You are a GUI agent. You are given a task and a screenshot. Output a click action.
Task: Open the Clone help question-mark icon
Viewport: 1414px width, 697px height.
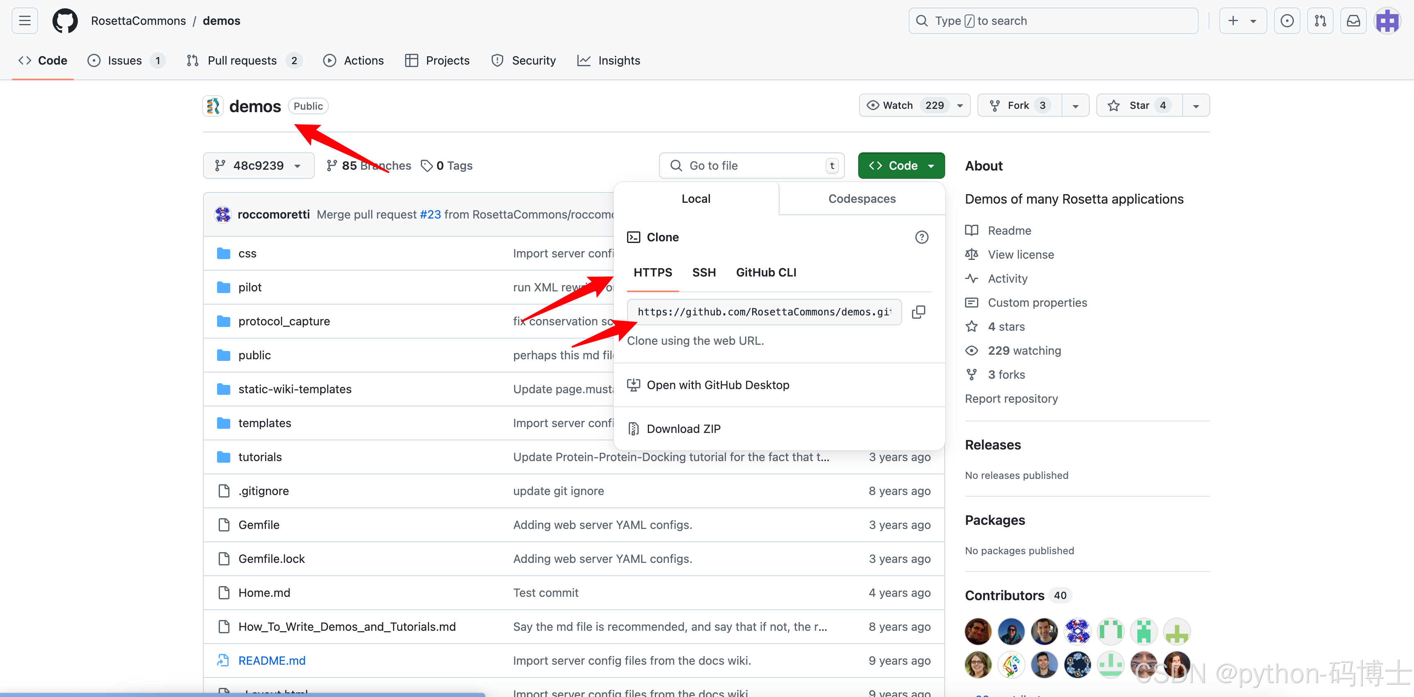922,237
